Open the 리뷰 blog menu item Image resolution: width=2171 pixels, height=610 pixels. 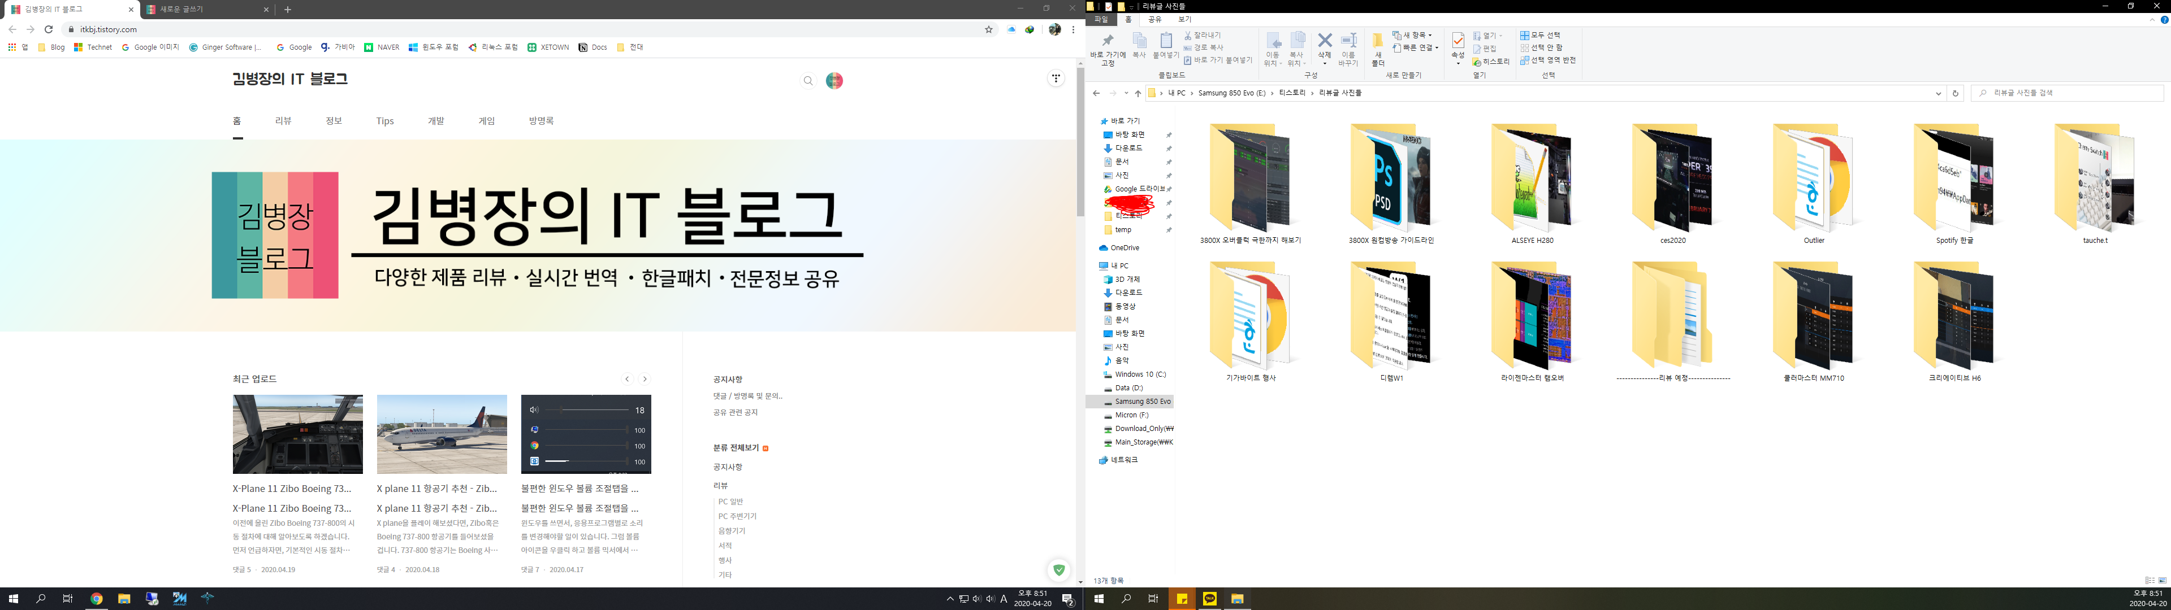[283, 121]
